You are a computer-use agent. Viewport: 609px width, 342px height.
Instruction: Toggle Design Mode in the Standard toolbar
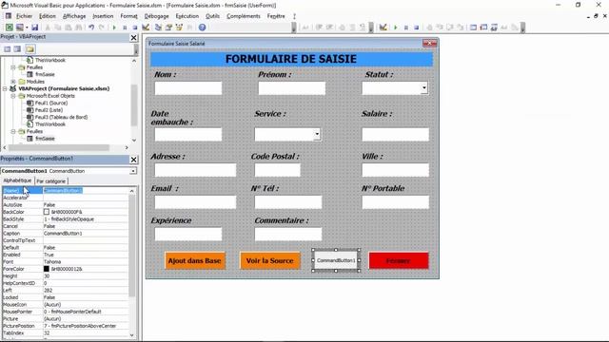(146, 28)
